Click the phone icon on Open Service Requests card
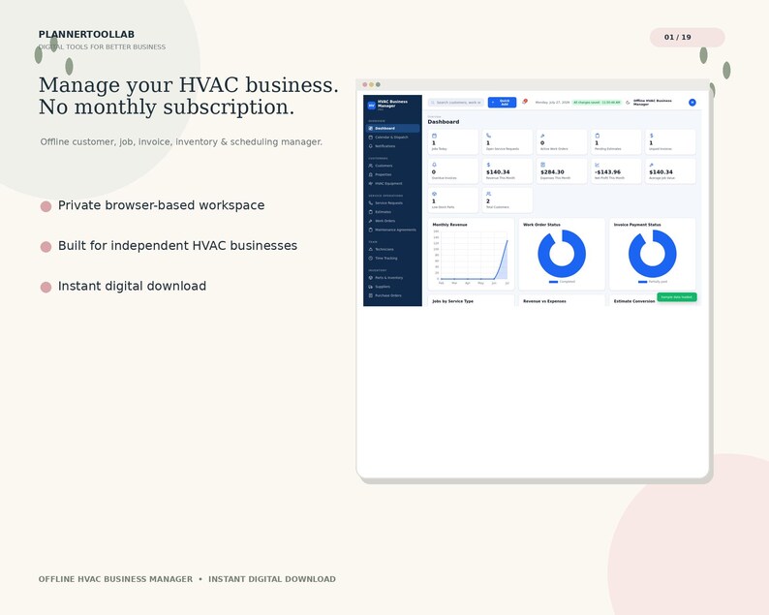 click(x=488, y=136)
